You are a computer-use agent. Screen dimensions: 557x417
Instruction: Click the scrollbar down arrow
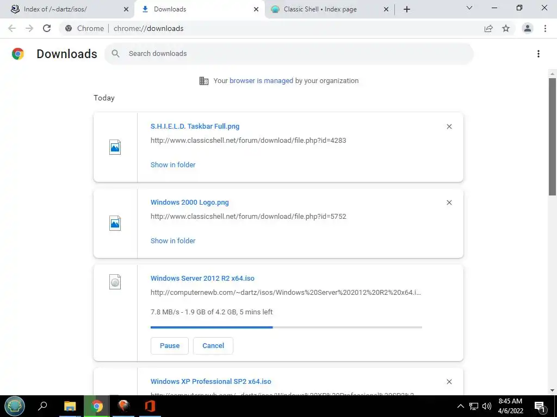pos(553,390)
